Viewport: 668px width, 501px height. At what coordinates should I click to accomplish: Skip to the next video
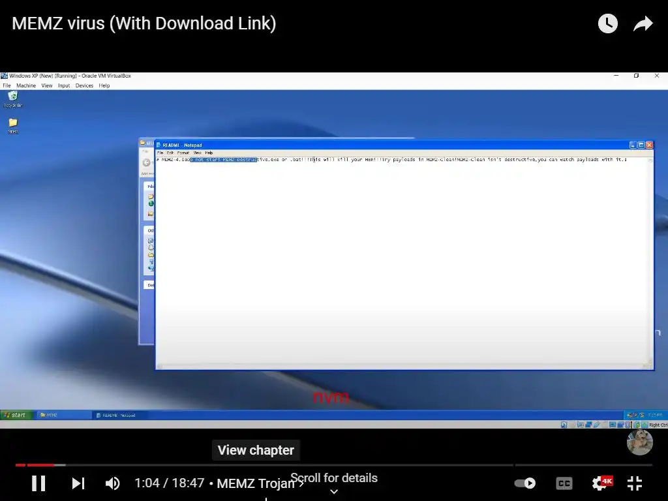78,483
